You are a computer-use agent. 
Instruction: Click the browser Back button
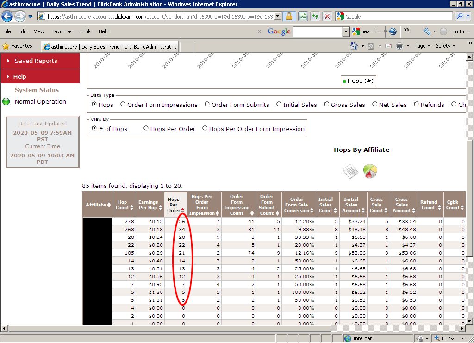(7, 17)
